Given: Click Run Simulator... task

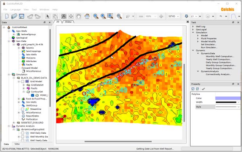Looking at the screenshot, I should pos(209,48).
